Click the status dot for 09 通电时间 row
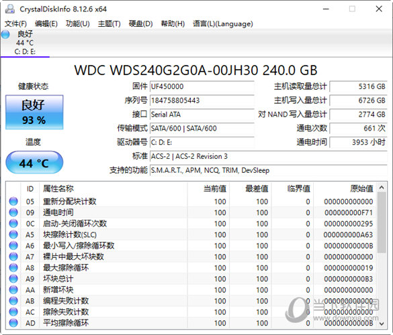The height and width of the screenshot is (335, 393). (13, 212)
